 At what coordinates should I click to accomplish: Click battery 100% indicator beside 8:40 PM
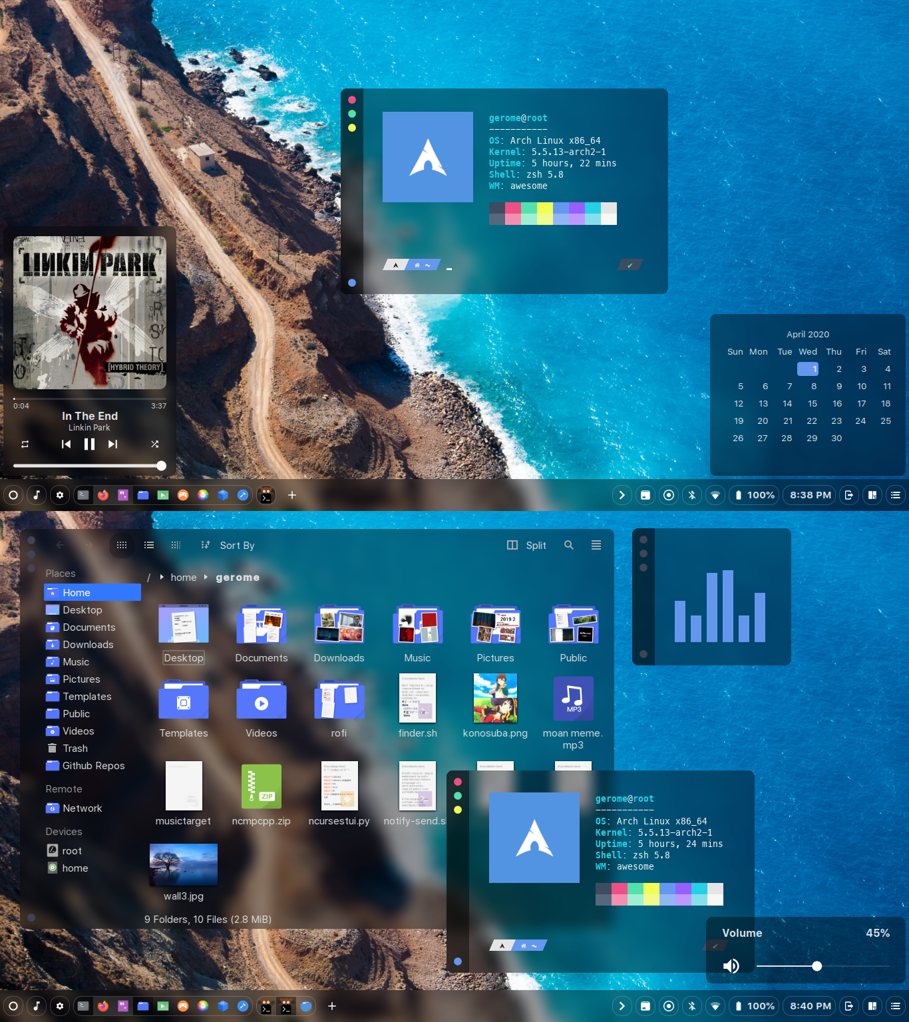(754, 1006)
